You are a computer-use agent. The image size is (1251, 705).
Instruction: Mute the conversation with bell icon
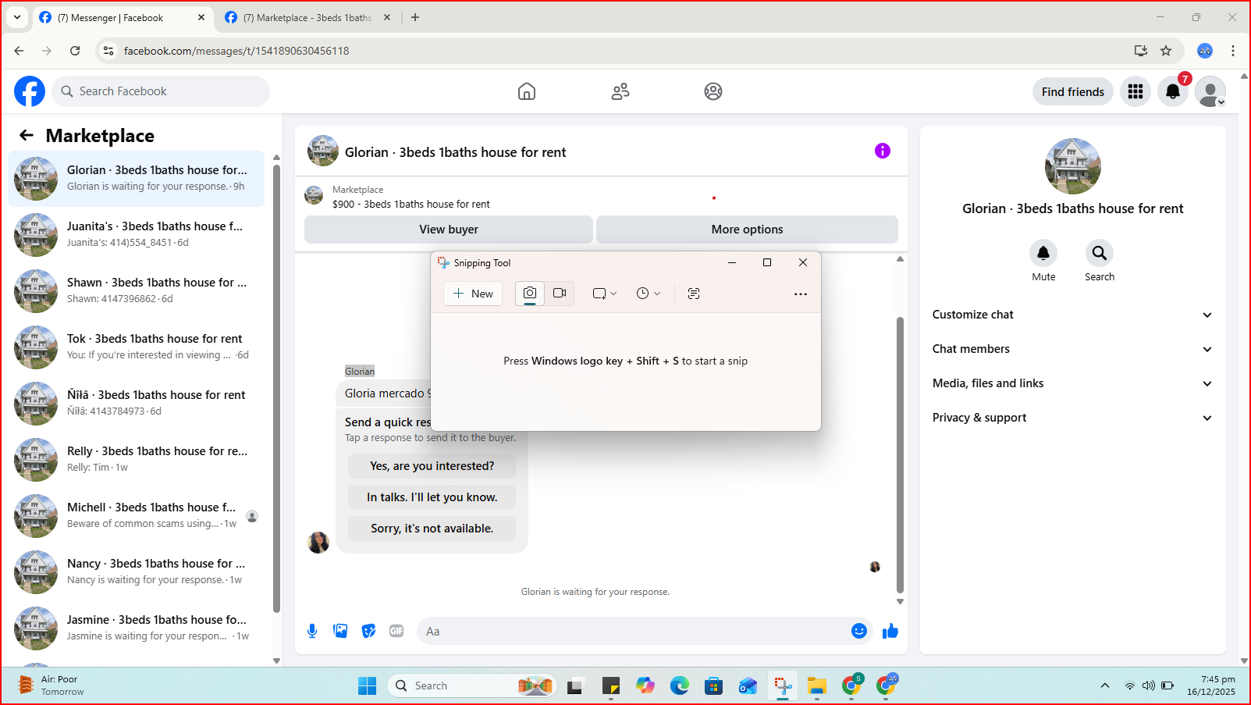1043,253
